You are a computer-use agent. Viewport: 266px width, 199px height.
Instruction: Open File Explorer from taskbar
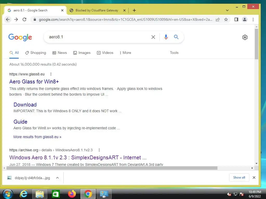[x=39, y=194]
